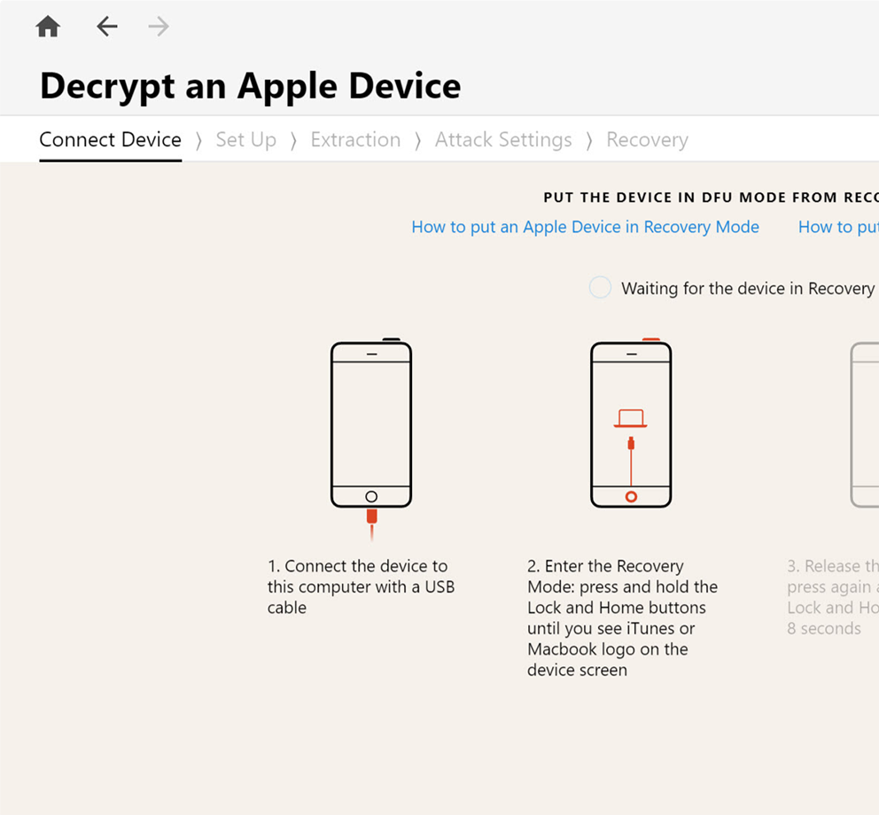Select the Attack Settings step
Image resolution: width=879 pixels, height=815 pixels.
503,140
